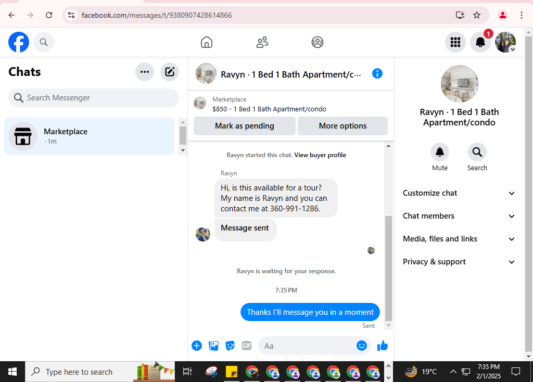Click the conversation scrollbar thumb
The width and height of the screenshot is (533, 382).
[x=388, y=268]
